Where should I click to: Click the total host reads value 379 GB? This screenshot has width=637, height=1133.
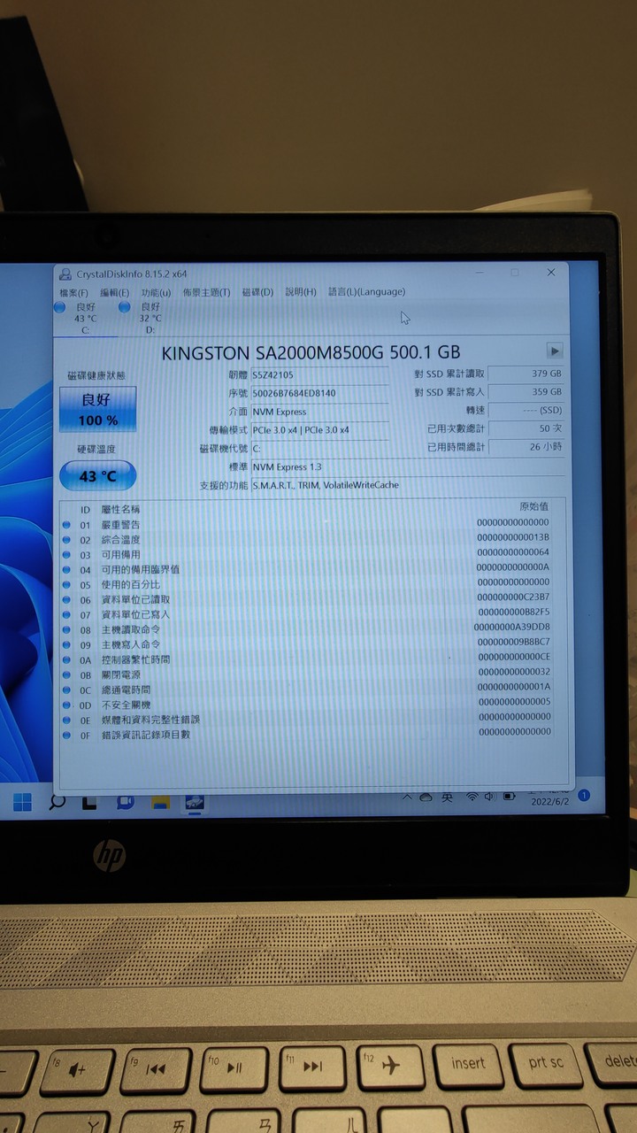click(x=526, y=374)
